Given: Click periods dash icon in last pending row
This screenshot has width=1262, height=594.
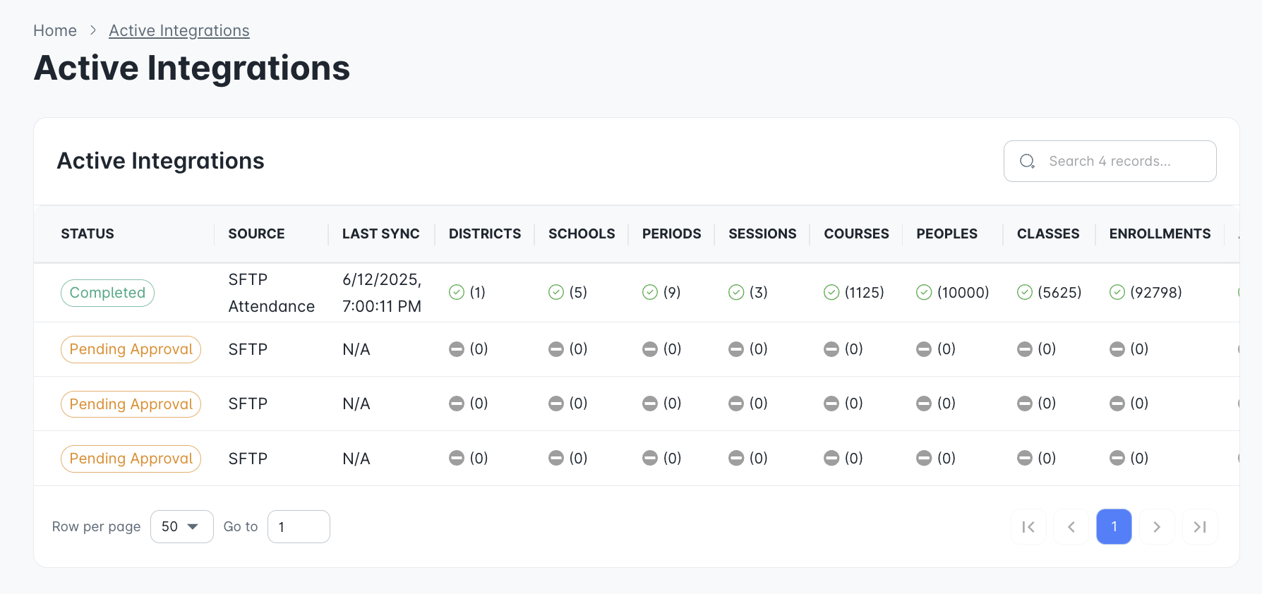Looking at the screenshot, I should pos(650,459).
